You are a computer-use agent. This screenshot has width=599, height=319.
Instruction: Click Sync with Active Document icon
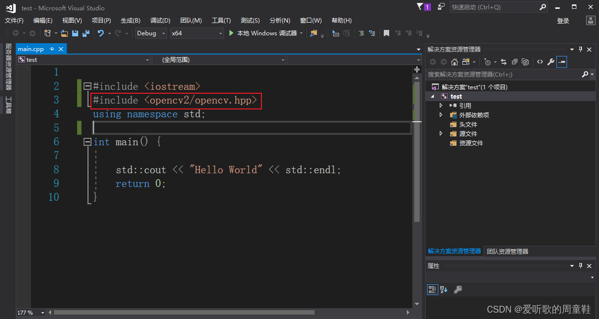[x=504, y=62]
